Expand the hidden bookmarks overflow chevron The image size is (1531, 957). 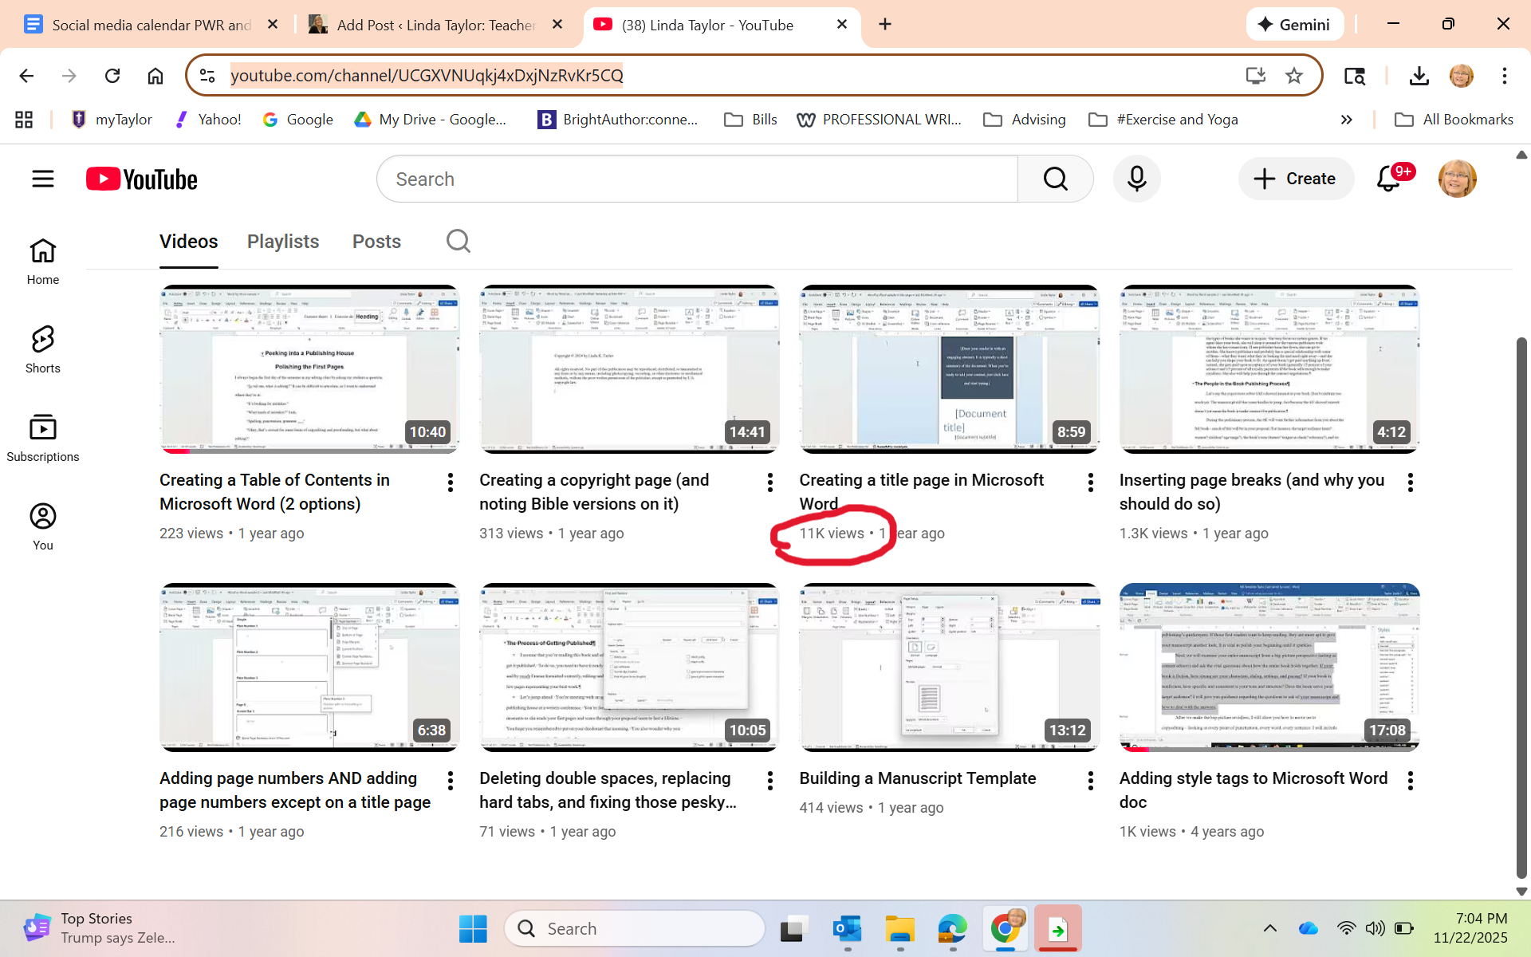[x=1347, y=120]
